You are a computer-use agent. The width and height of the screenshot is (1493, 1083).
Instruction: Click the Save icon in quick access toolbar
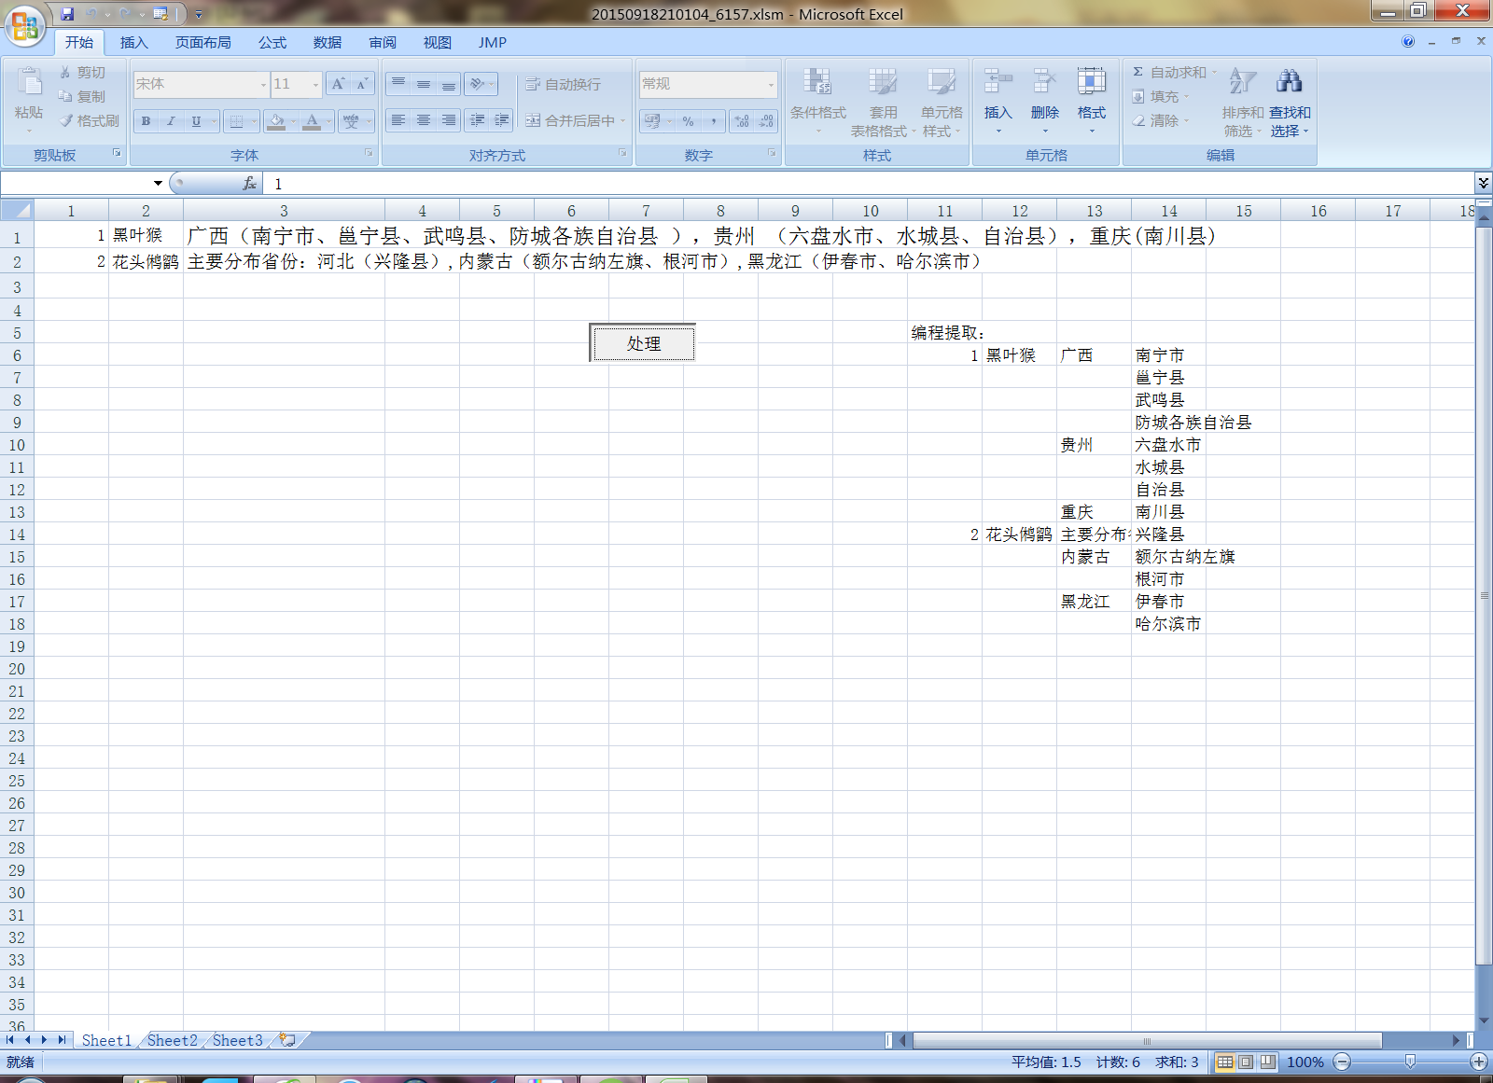pos(67,14)
